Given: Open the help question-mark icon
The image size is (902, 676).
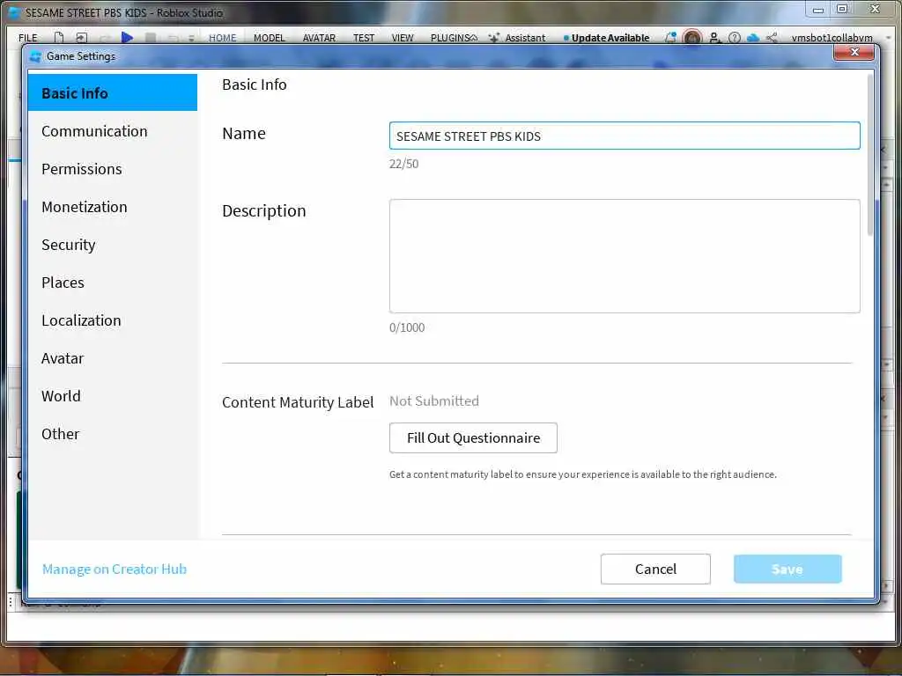Looking at the screenshot, I should click(734, 37).
